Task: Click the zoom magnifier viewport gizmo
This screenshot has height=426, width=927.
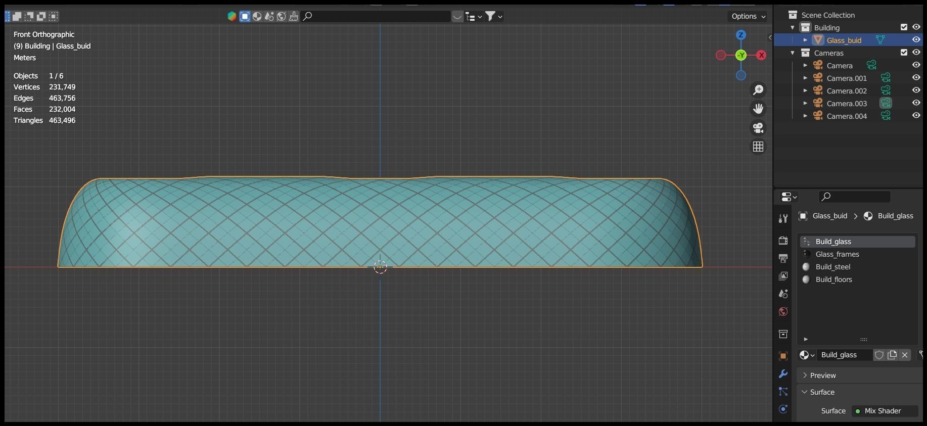Action: coord(758,90)
